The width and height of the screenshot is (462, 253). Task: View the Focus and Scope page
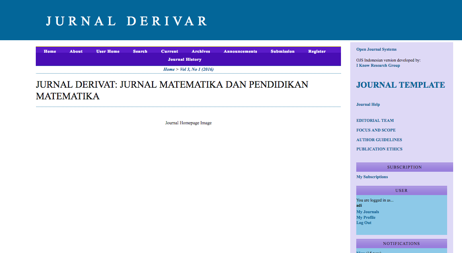pos(376,130)
